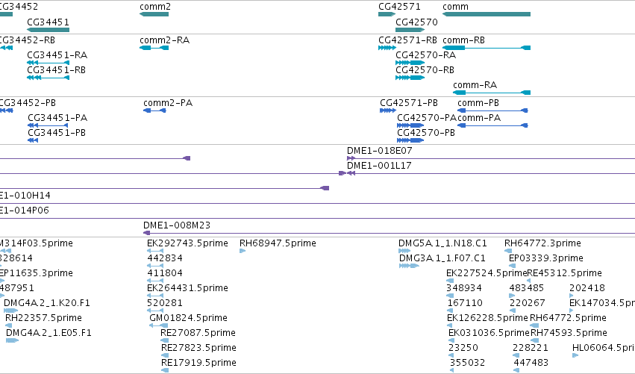The width and height of the screenshot is (635, 374).
Task: Open the comm-RB transcript
Action: coord(487,48)
